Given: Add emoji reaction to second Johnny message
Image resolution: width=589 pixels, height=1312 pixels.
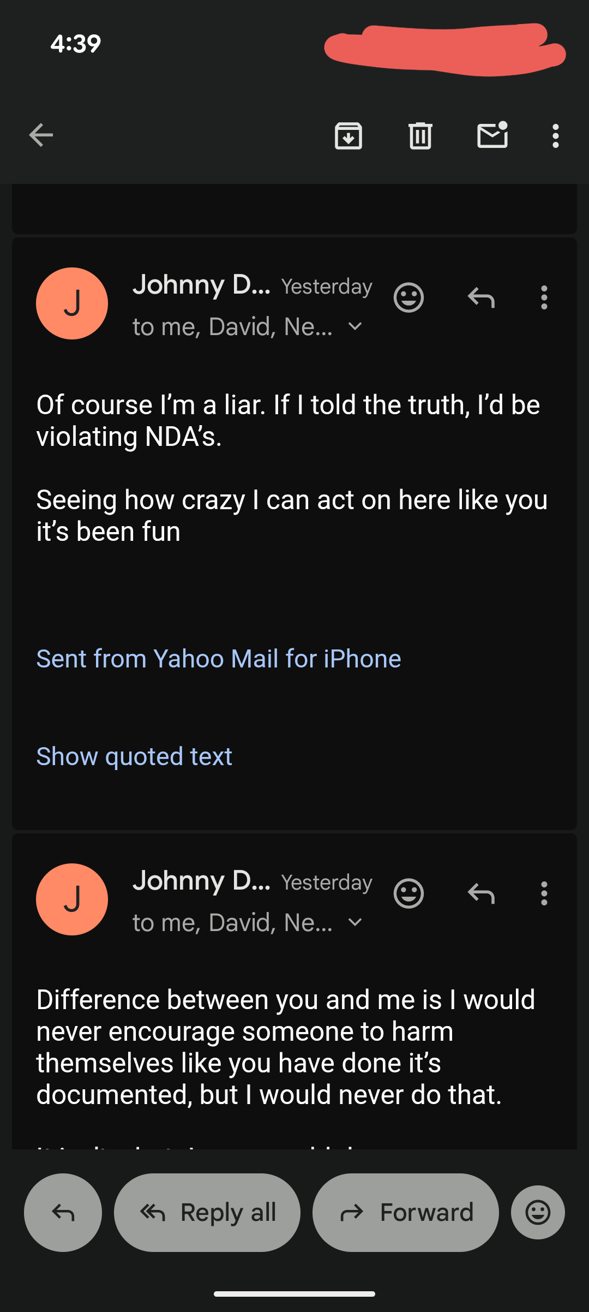Looking at the screenshot, I should point(408,894).
